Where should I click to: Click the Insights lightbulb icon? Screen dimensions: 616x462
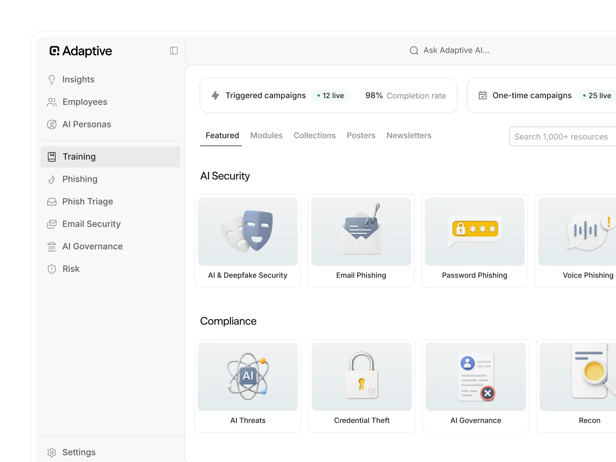[52, 79]
